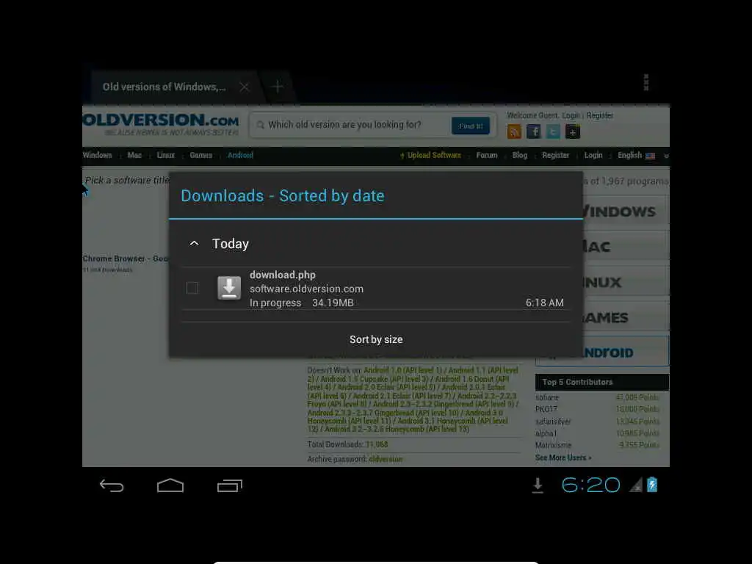Open a new browser tab
Image resolution: width=752 pixels, height=564 pixels.
[x=277, y=87]
